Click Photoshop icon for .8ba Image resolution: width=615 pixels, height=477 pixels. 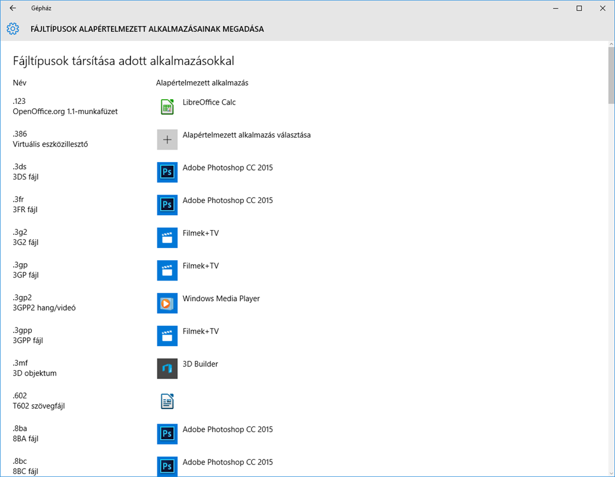coord(167,434)
